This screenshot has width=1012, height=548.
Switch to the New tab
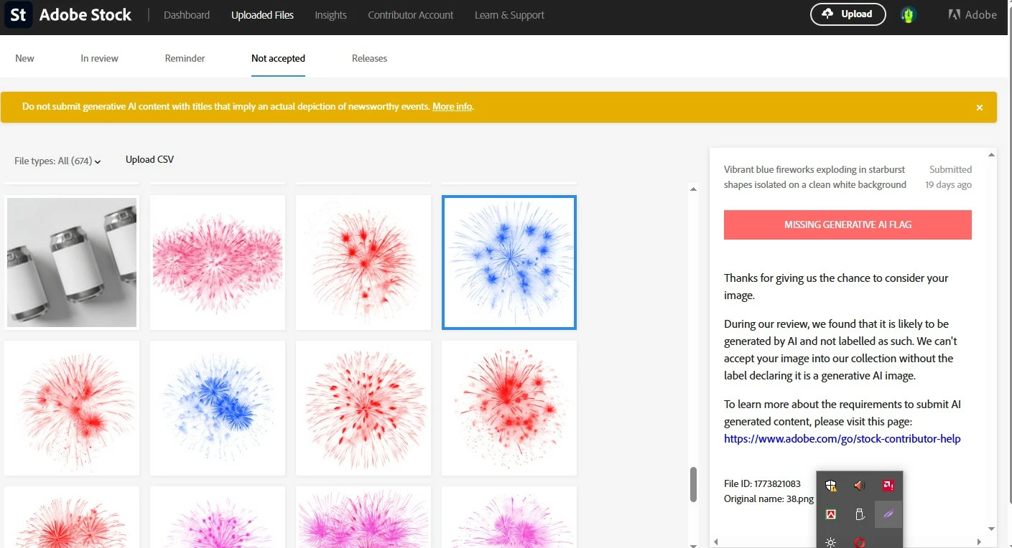coord(24,58)
